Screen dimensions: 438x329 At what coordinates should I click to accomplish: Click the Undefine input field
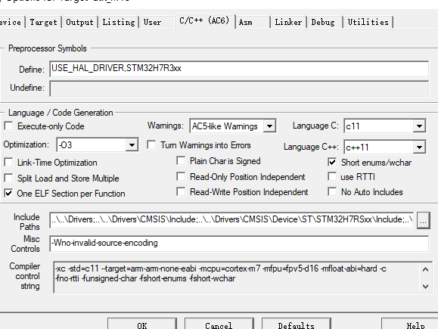(x=239, y=88)
